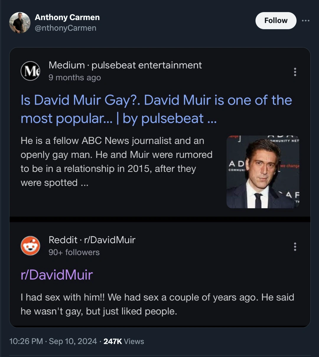Click the "He is a fellow ABC News" snippet
The width and height of the screenshot is (319, 357).
[116, 161]
